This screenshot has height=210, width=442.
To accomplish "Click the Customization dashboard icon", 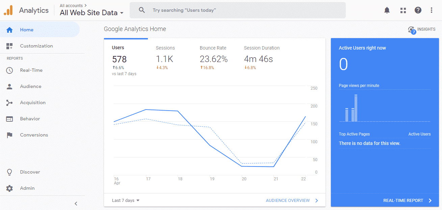I will pyautogui.click(x=9, y=46).
